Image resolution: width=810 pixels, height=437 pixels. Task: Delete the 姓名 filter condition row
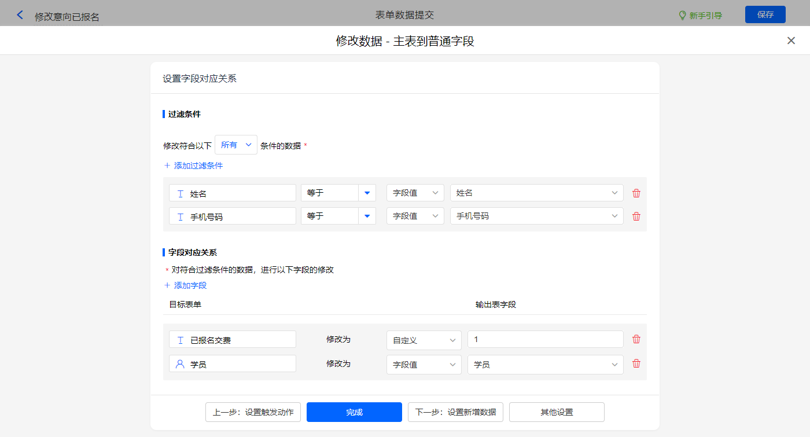(x=636, y=193)
